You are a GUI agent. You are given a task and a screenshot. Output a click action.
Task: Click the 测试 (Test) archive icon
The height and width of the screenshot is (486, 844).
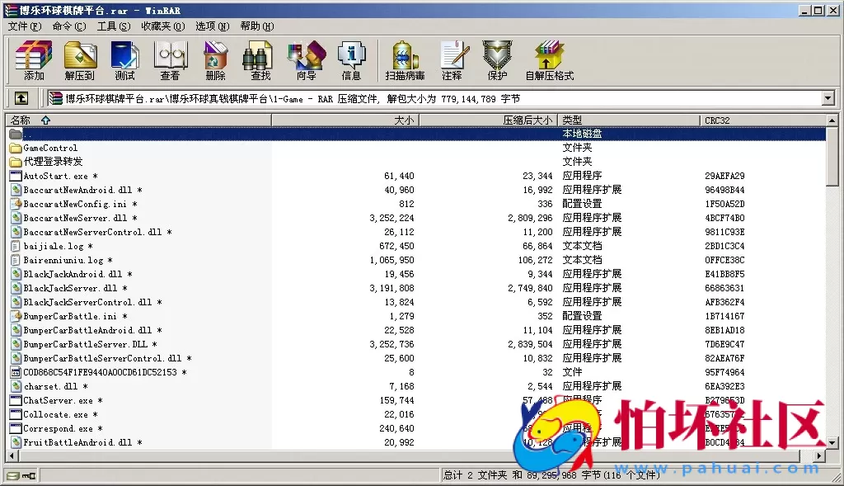124,59
